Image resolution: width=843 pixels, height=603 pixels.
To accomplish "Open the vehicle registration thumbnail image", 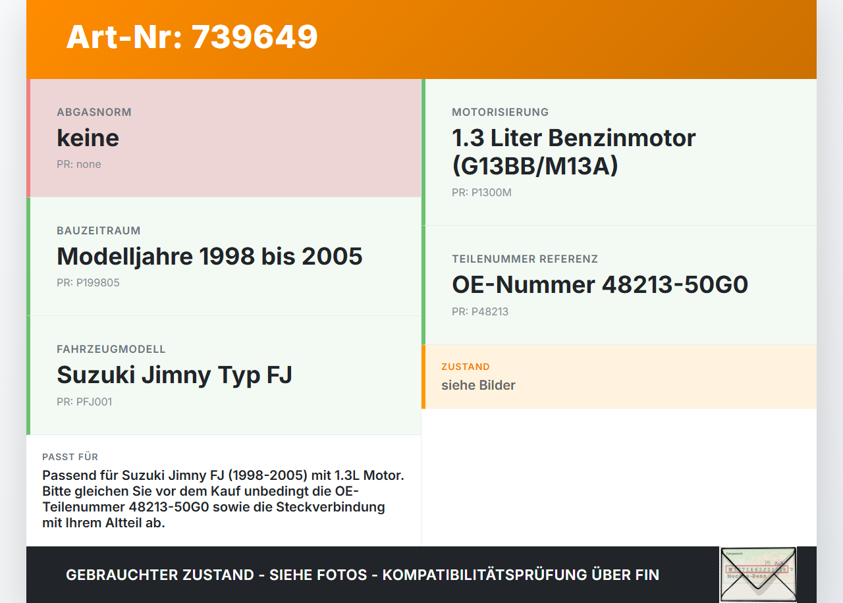I will coord(758,574).
